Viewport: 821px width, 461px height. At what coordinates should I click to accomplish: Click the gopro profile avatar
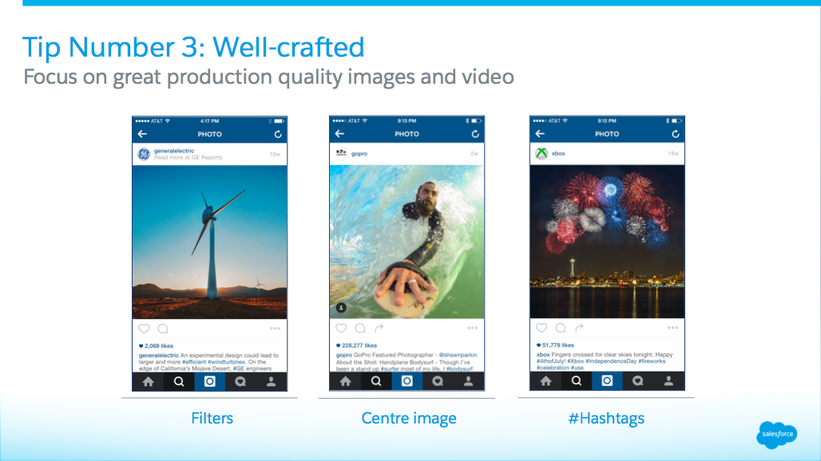coord(341,153)
